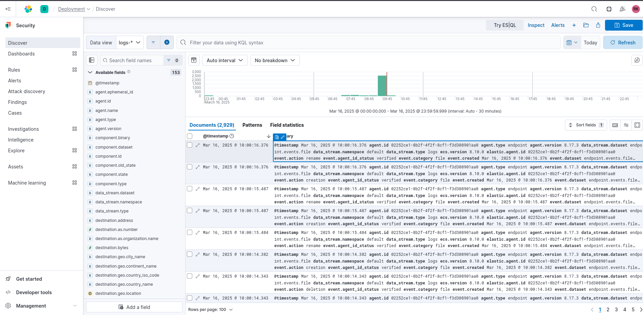Screen dimensions: 643x315
Task: Select all rows checkbox in header
Action: click(190, 136)
